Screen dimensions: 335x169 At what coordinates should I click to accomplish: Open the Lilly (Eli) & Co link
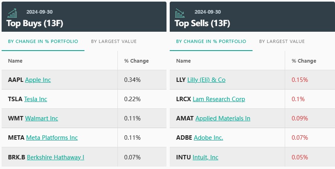(x=206, y=80)
